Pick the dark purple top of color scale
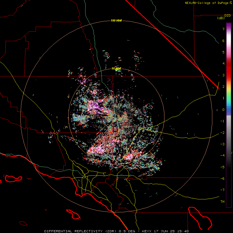Viewport: 233px width, 233px height. pos(229,25)
